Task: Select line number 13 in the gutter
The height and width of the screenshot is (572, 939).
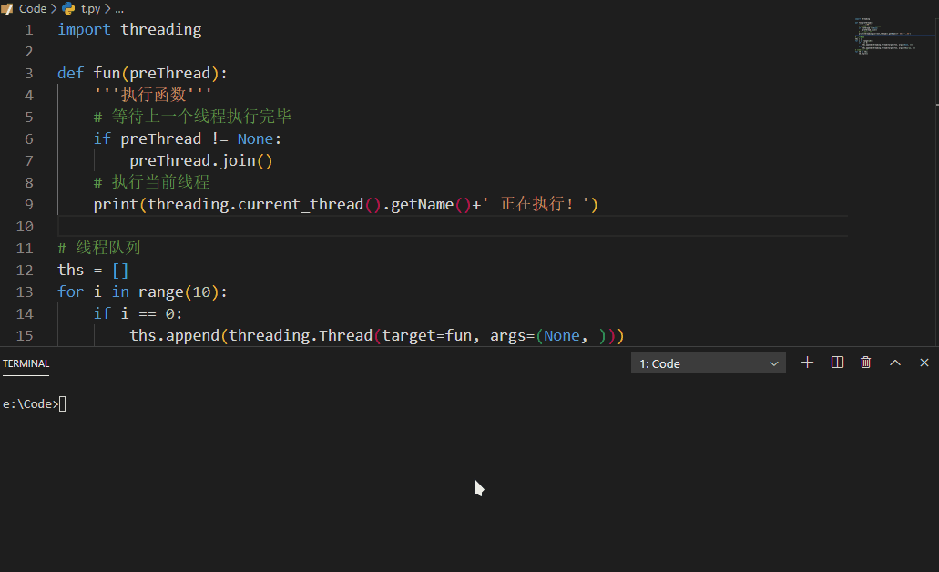Action: point(25,291)
